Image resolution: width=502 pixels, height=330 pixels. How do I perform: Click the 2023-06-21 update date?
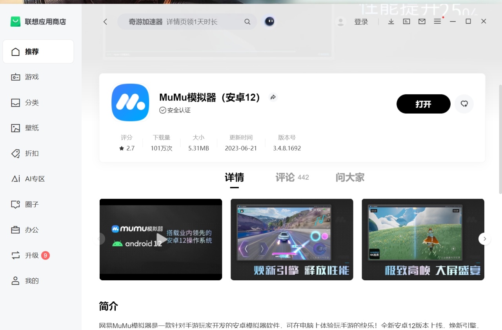[241, 148]
